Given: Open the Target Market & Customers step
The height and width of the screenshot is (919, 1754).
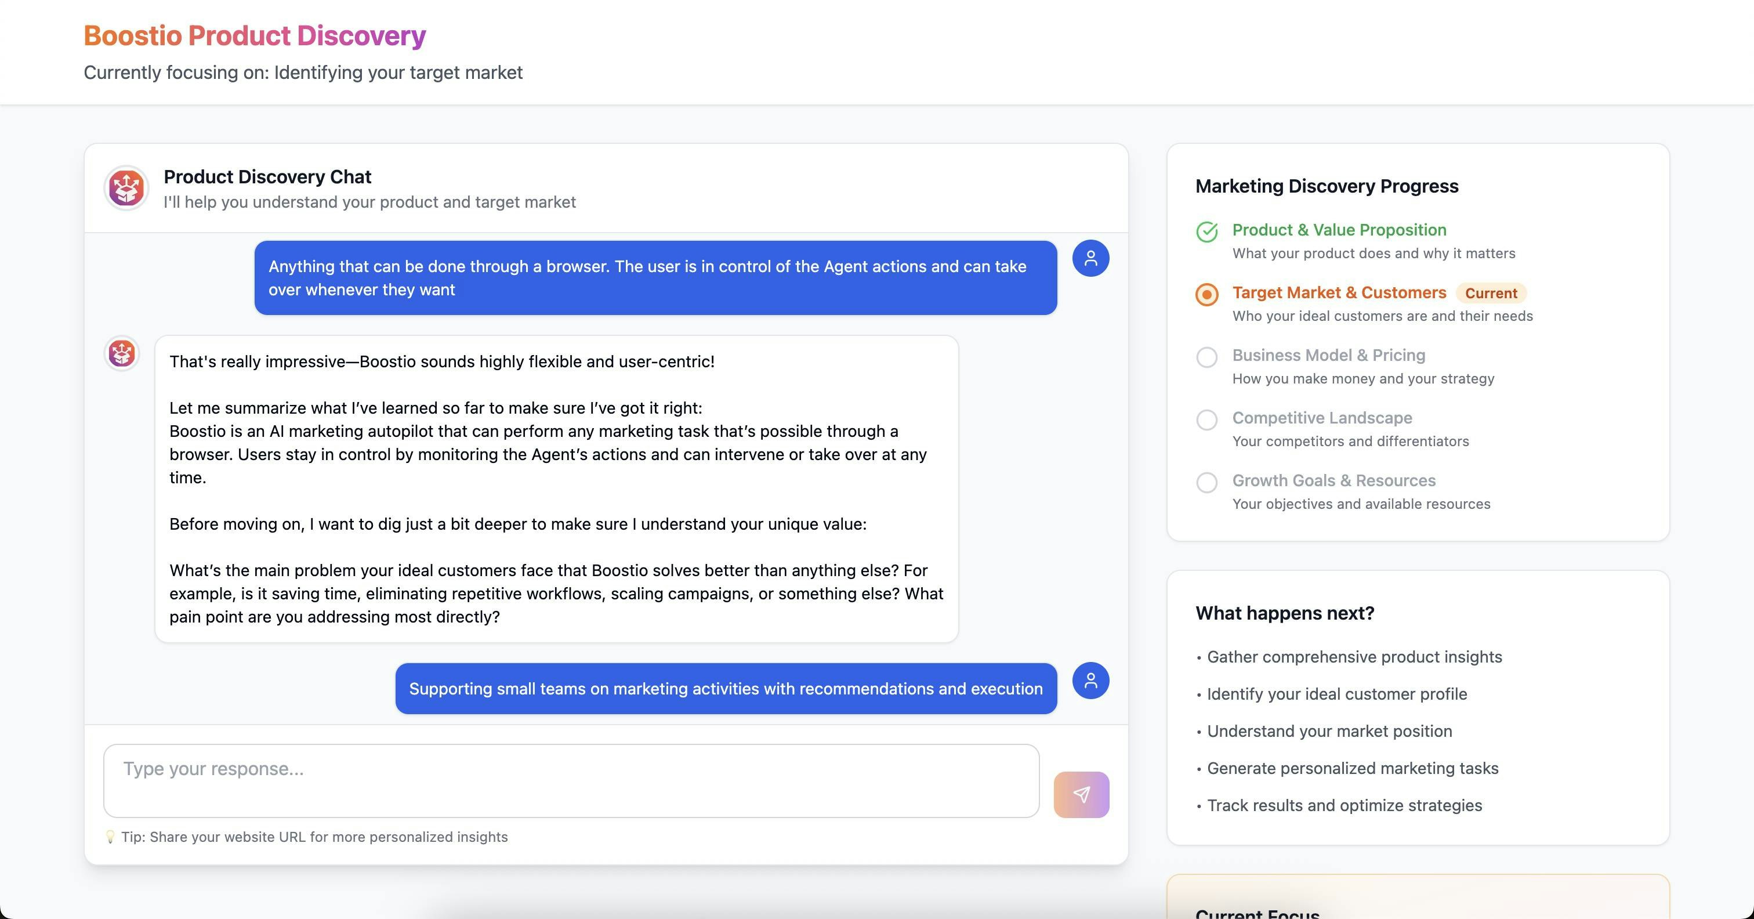Looking at the screenshot, I should (x=1339, y=293).
